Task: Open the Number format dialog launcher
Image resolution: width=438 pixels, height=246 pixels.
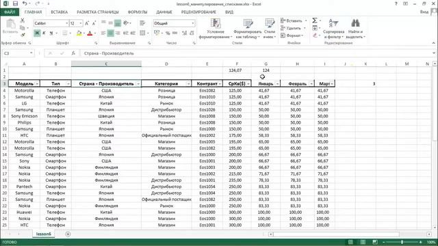Action: click(x=194, y=43)
